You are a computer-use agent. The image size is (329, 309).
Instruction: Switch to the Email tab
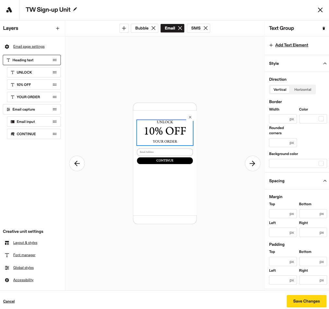pos(170,28)
